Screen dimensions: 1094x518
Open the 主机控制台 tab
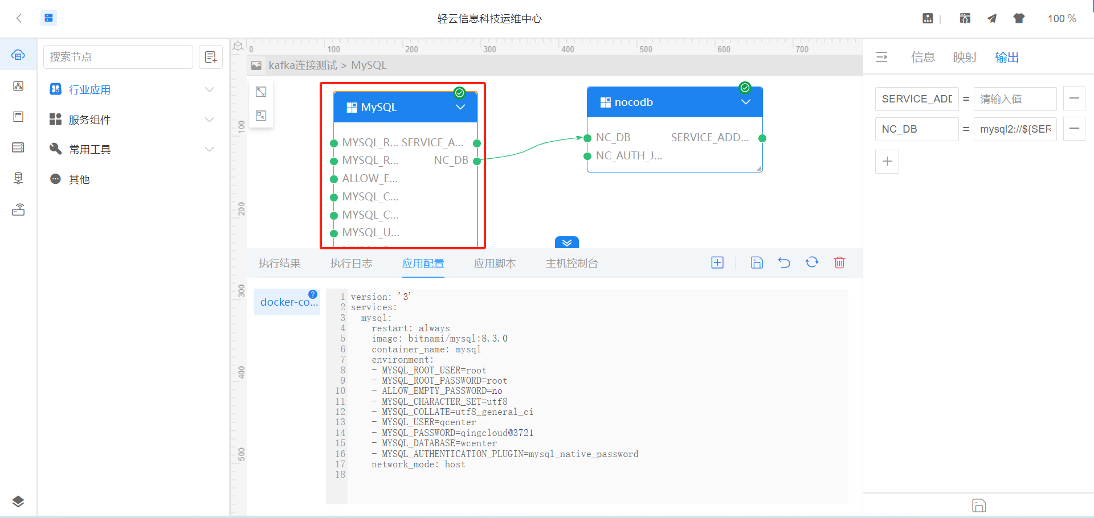tap(572, 264)
